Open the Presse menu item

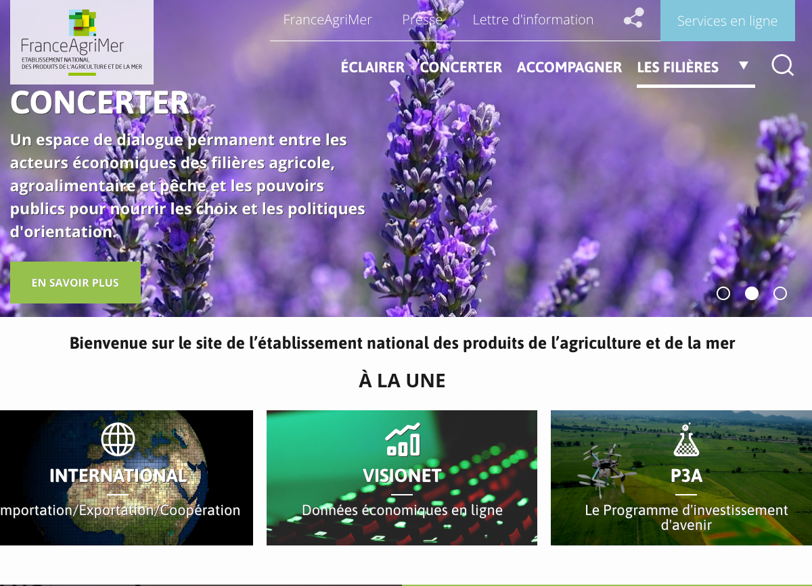tap(422, 20)
